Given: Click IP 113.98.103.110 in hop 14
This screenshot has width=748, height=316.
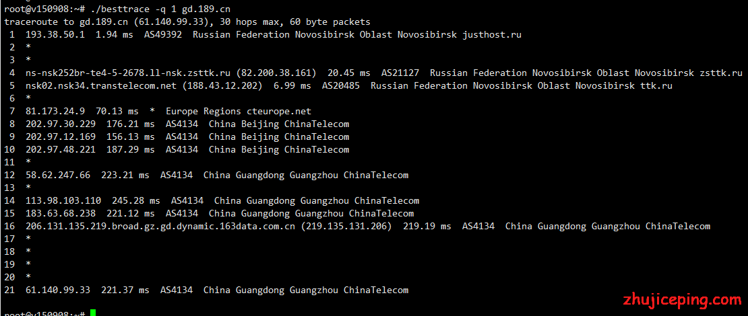Looking at the screenshot, I should 63,201.
